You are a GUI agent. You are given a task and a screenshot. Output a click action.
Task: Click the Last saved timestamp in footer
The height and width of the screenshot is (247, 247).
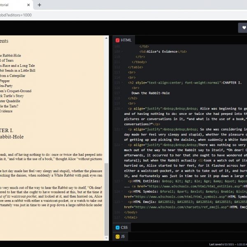pos(227,244)
